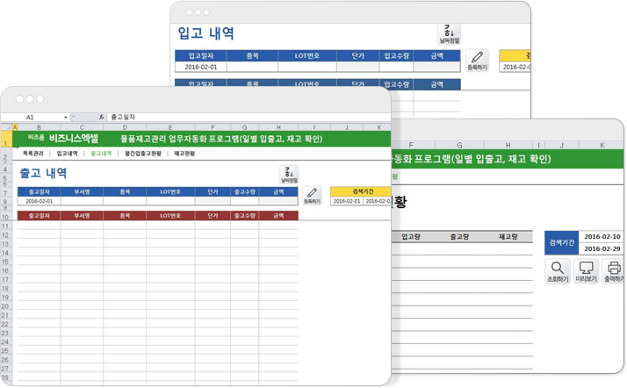Open the 입고내역 tab
The image size is (627, 388).
[x=67, y=154]
